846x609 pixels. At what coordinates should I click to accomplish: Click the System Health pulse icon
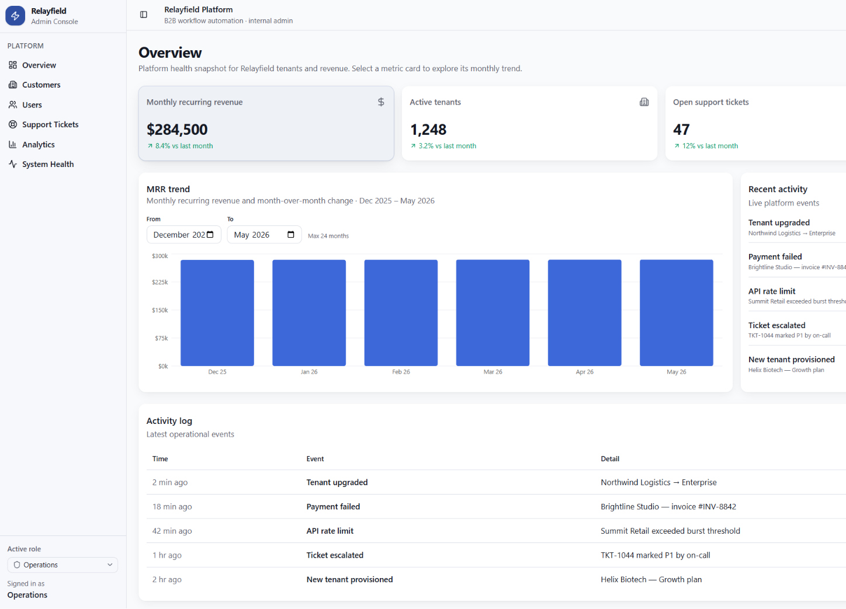point(13,164)
